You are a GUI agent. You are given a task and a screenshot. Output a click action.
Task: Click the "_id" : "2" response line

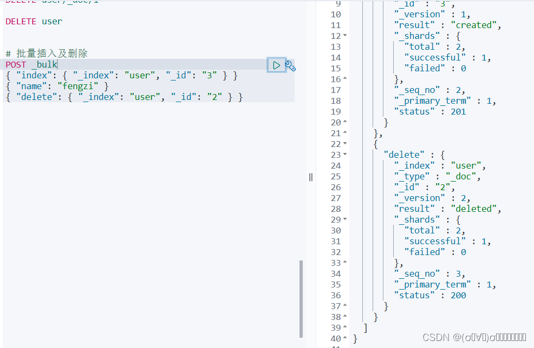(425, 188)
